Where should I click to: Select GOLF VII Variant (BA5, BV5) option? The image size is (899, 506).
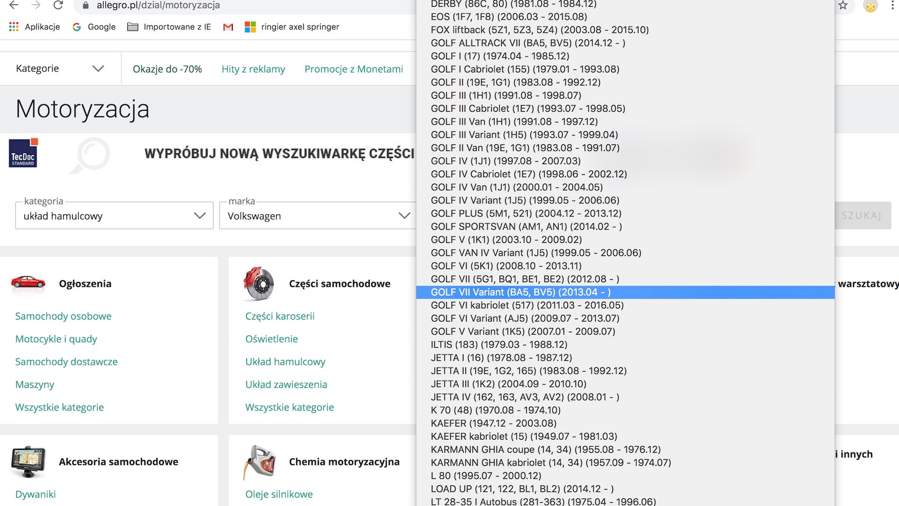click(625, 292)
